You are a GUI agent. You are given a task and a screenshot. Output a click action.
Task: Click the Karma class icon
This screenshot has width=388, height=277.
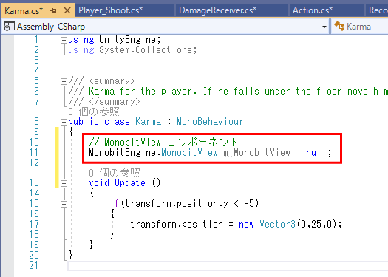[339, 26]
